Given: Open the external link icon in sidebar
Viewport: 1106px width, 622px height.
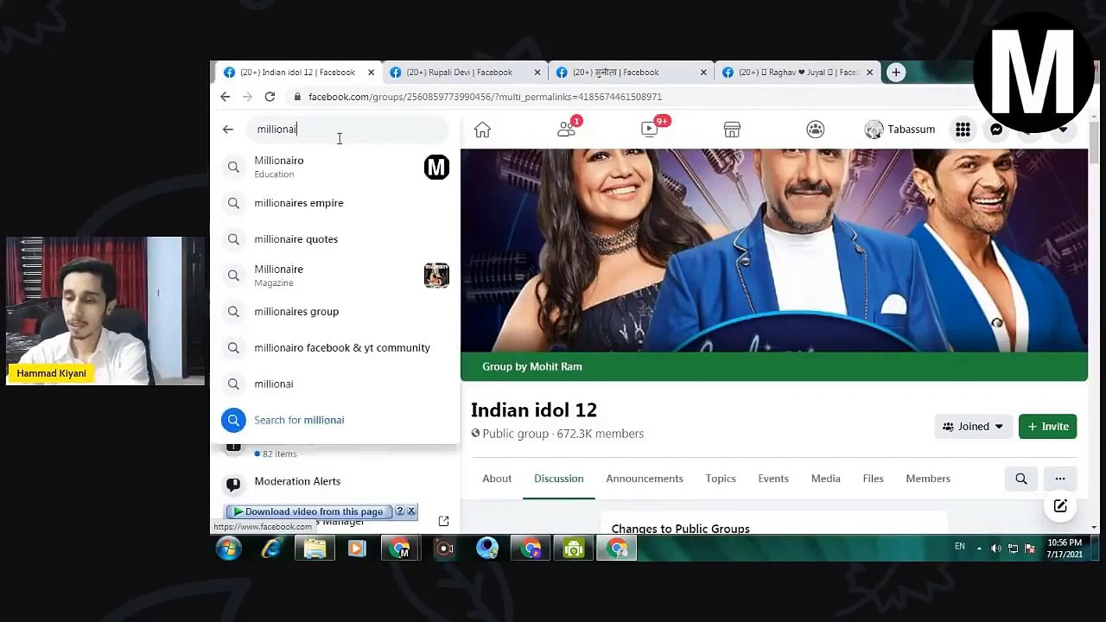Looking at the screenshot, I should 443,521.
